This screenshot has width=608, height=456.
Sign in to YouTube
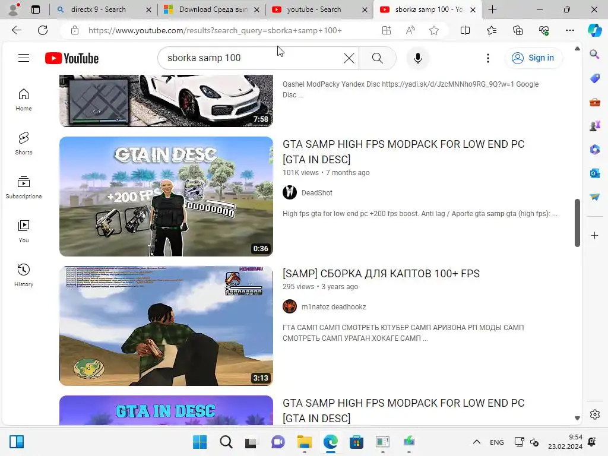[534, 58]
